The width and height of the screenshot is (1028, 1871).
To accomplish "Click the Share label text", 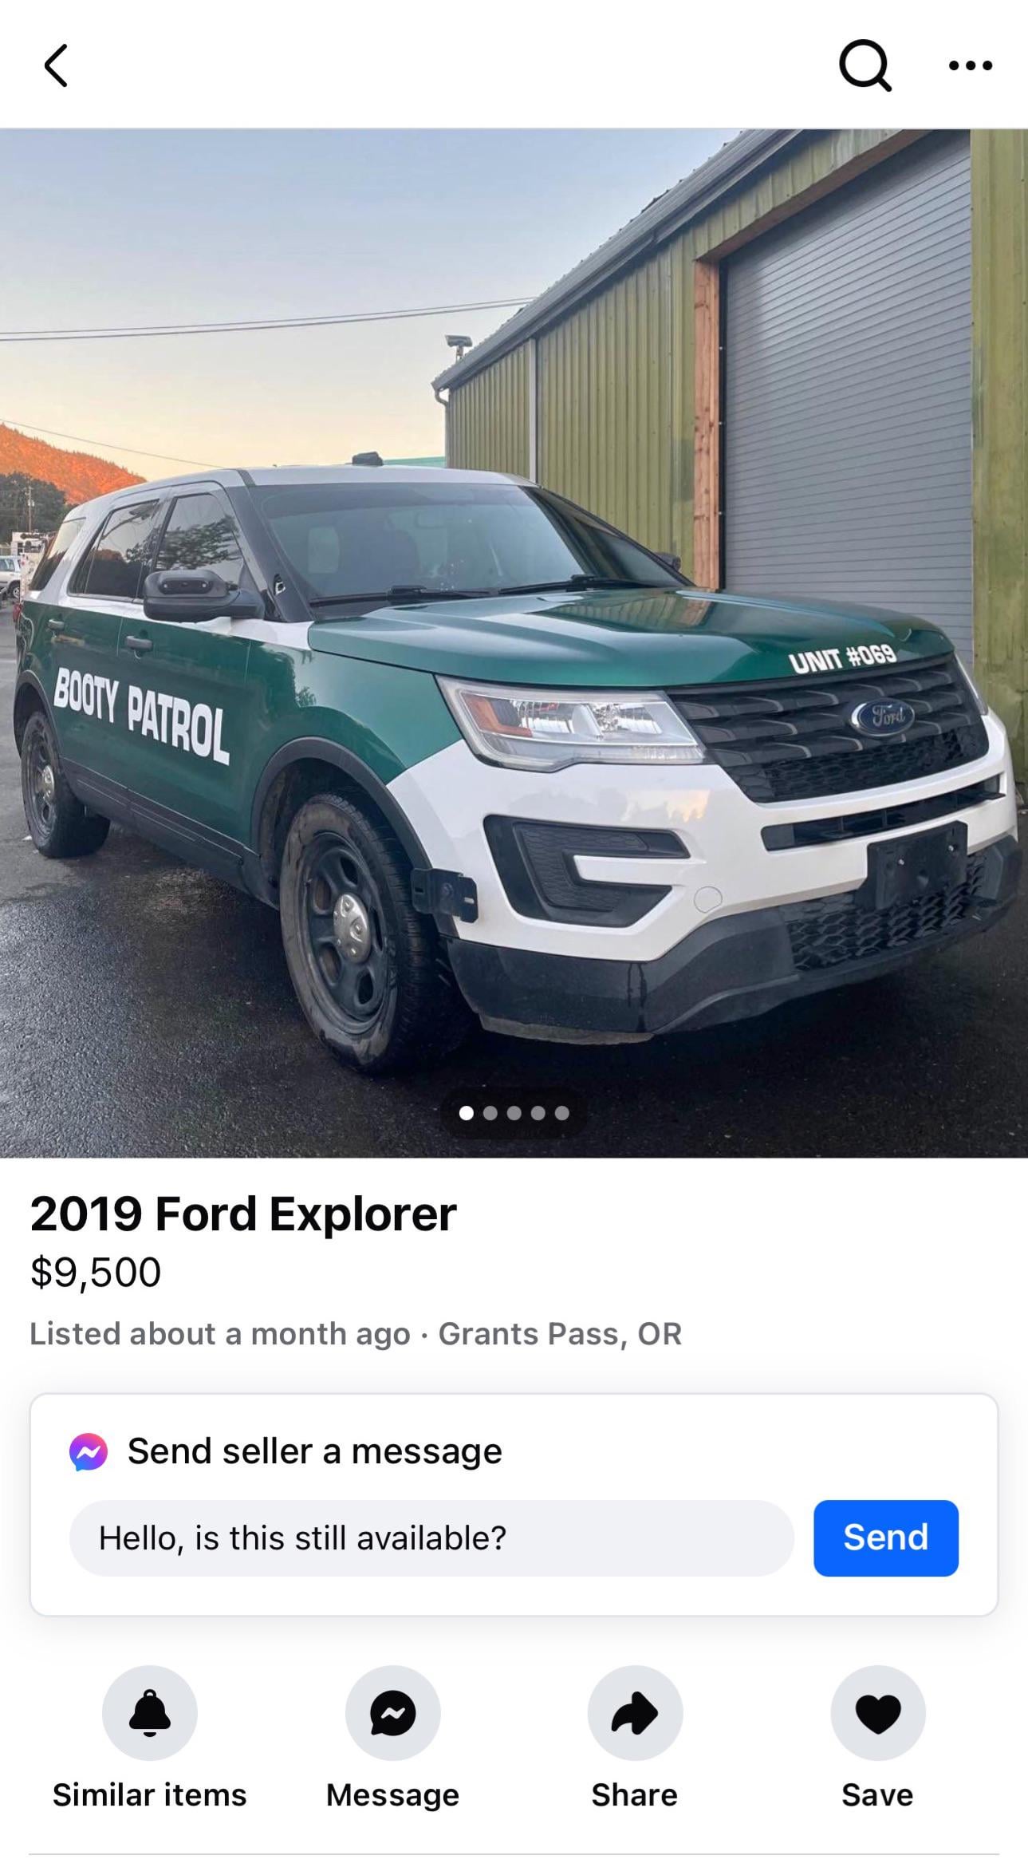I will [x=635, y=1795].
